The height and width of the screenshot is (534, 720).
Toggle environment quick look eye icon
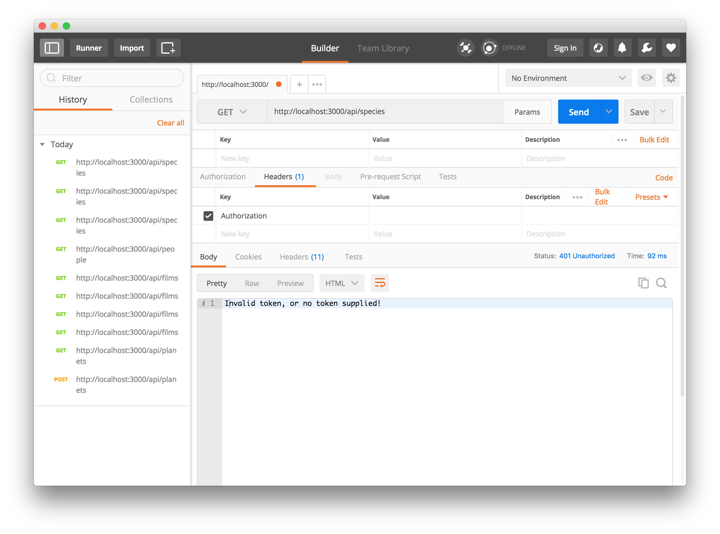[x=647, y=78]
